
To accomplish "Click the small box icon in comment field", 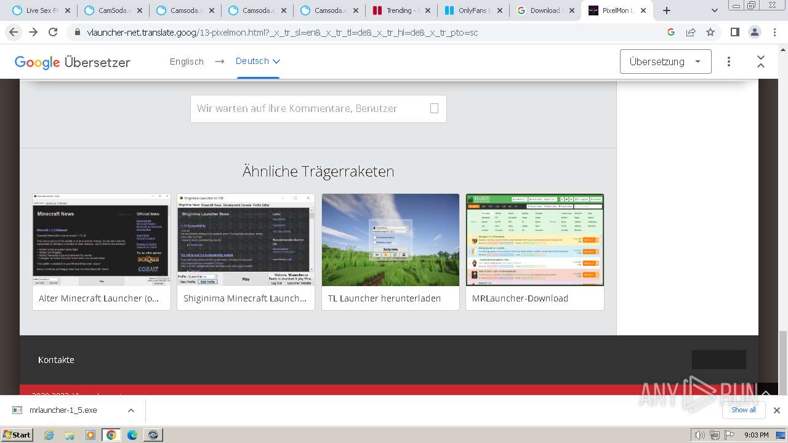I will [x=434, y=108].
